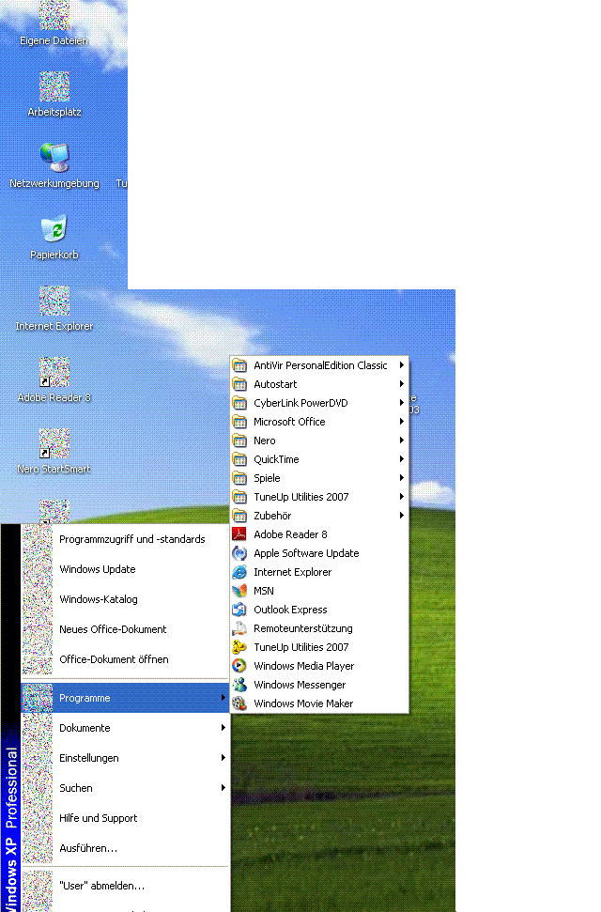Click the Windows Messenger icon
Screen dimensions: 601x912
point(239,685)
